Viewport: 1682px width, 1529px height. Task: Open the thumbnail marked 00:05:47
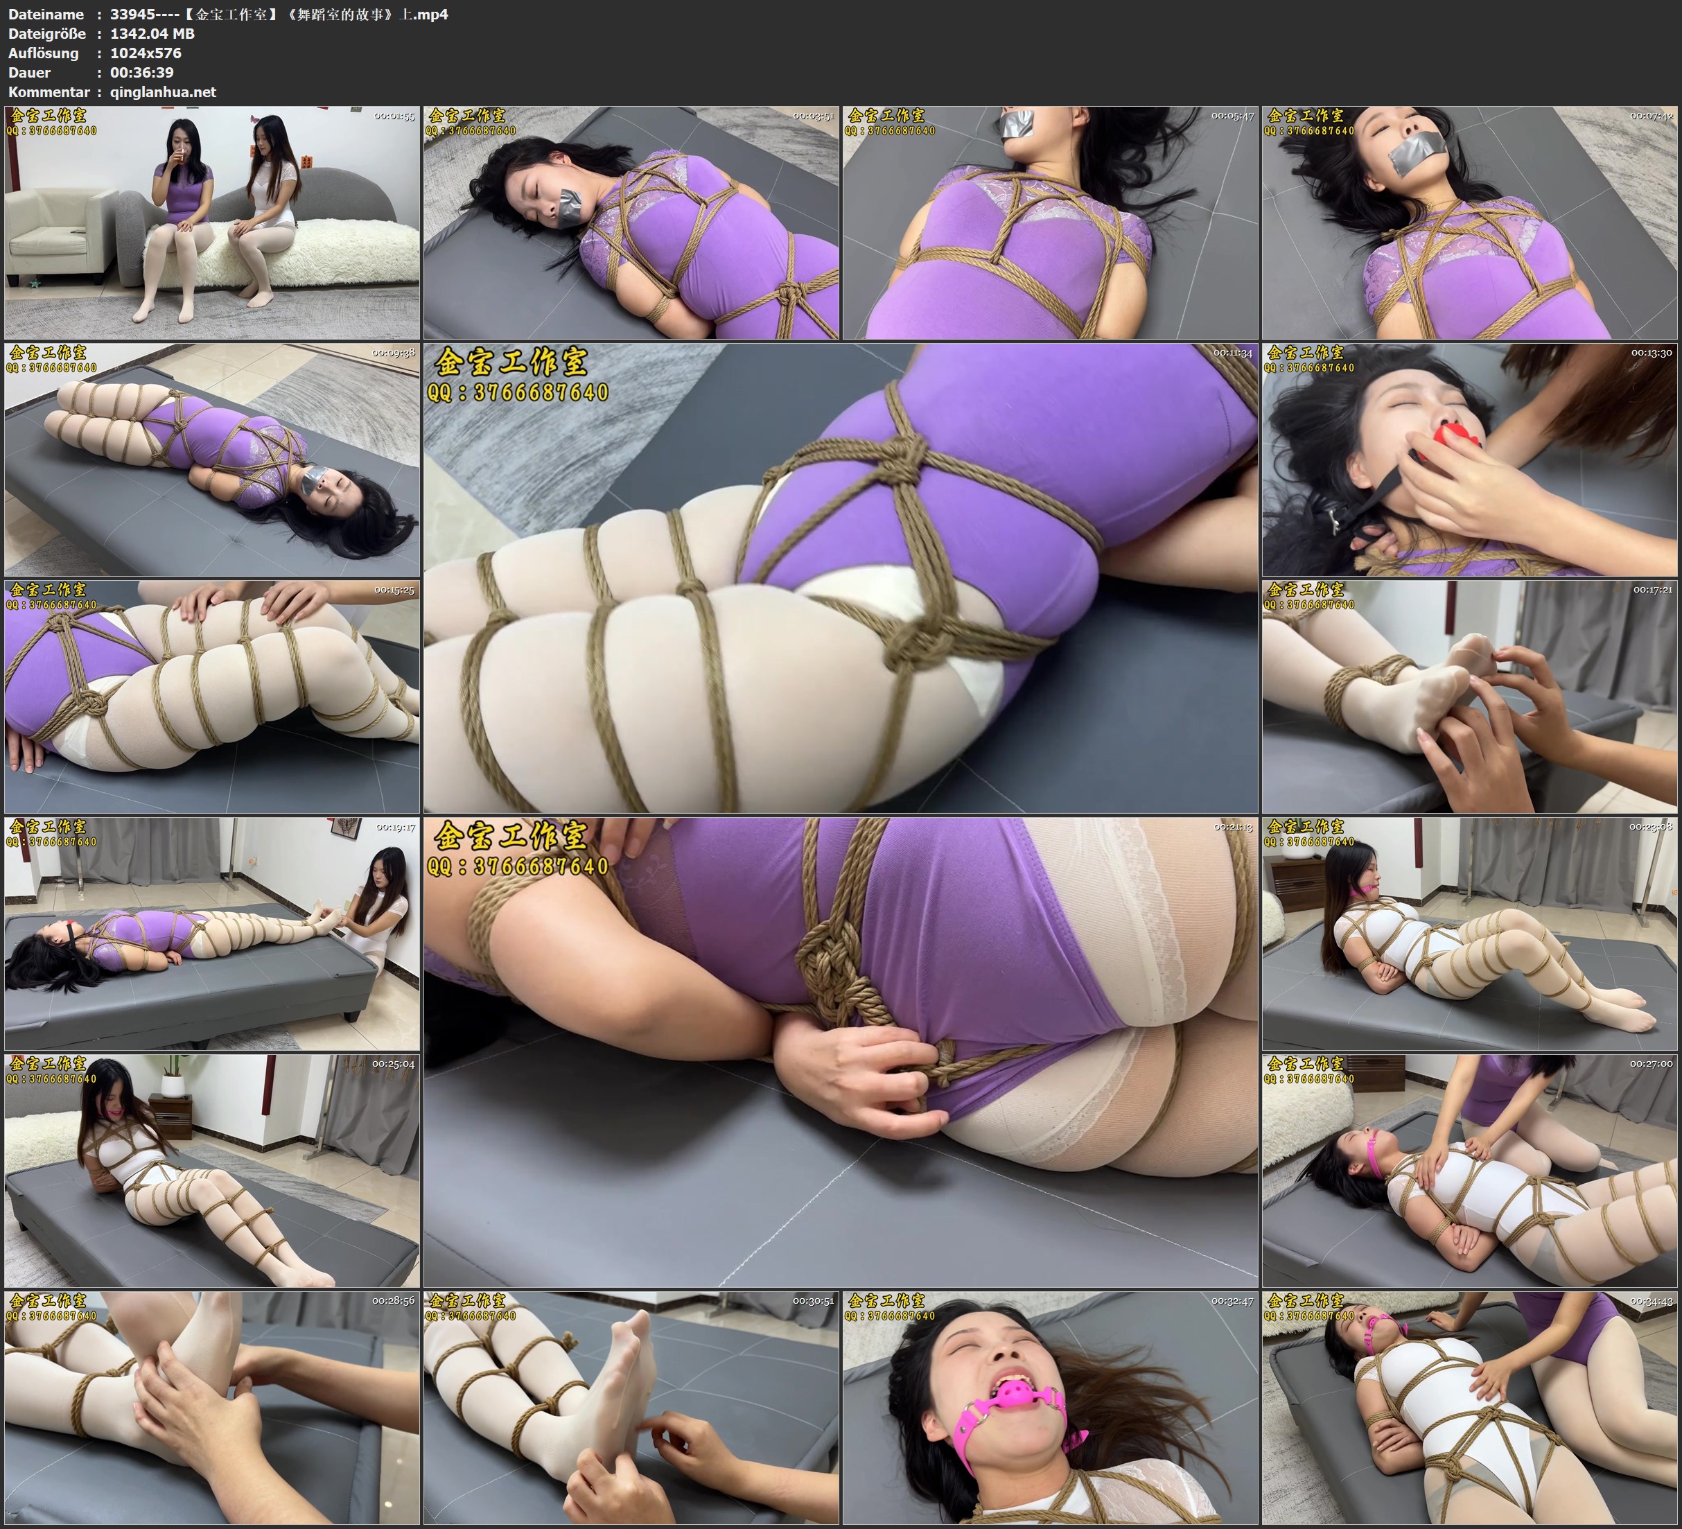point(1051,223)
